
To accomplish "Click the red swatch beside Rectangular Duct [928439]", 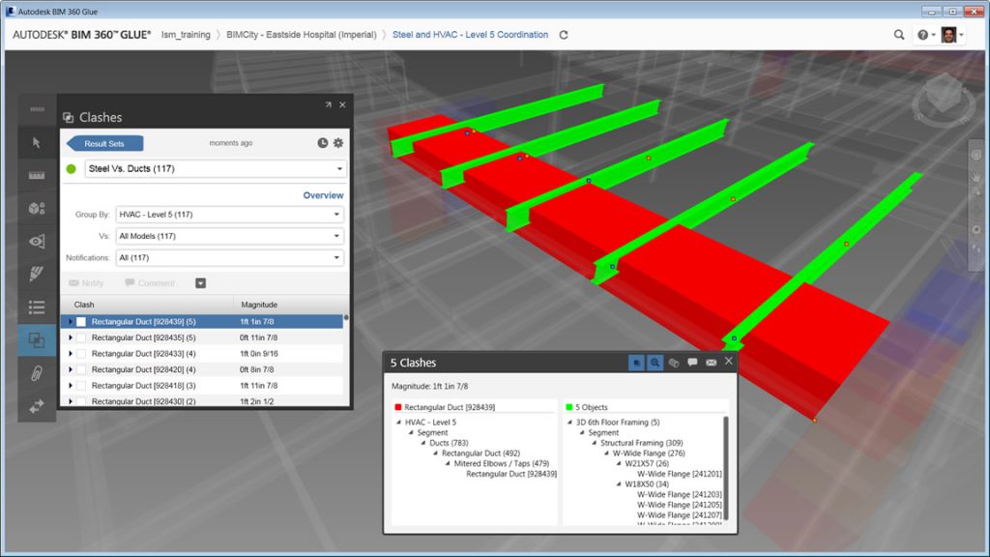I will 400,406.
